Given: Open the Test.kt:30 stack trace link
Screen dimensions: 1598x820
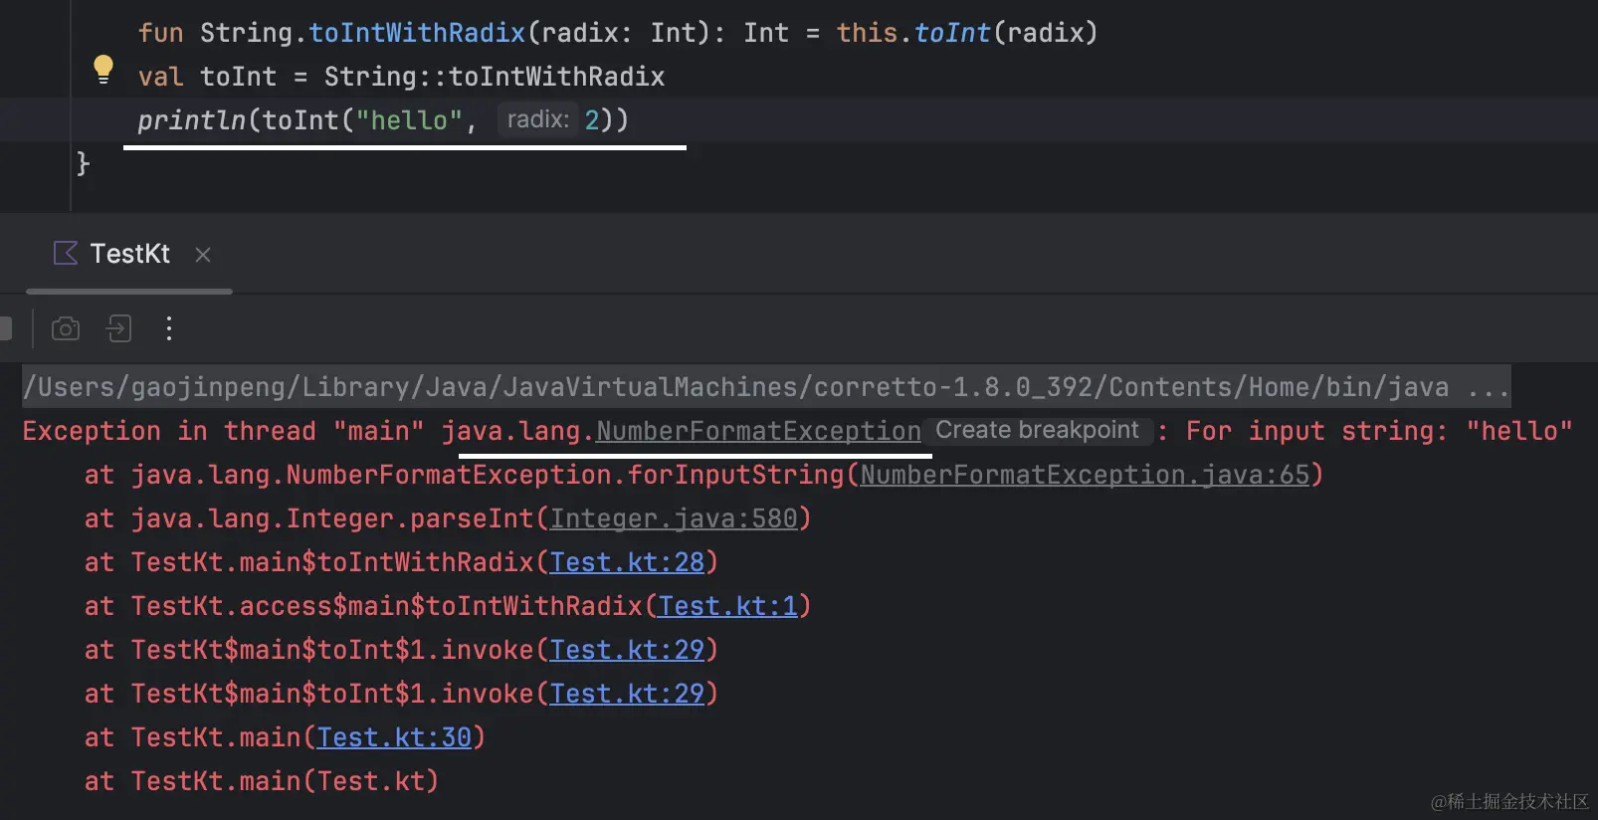Looking at the screenshot, I should (x=394, y=737).
